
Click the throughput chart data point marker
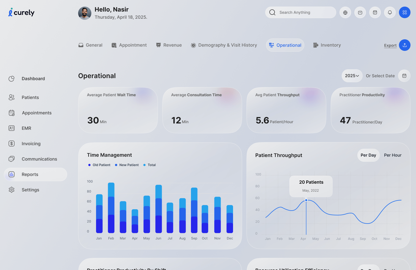(306, 200)
